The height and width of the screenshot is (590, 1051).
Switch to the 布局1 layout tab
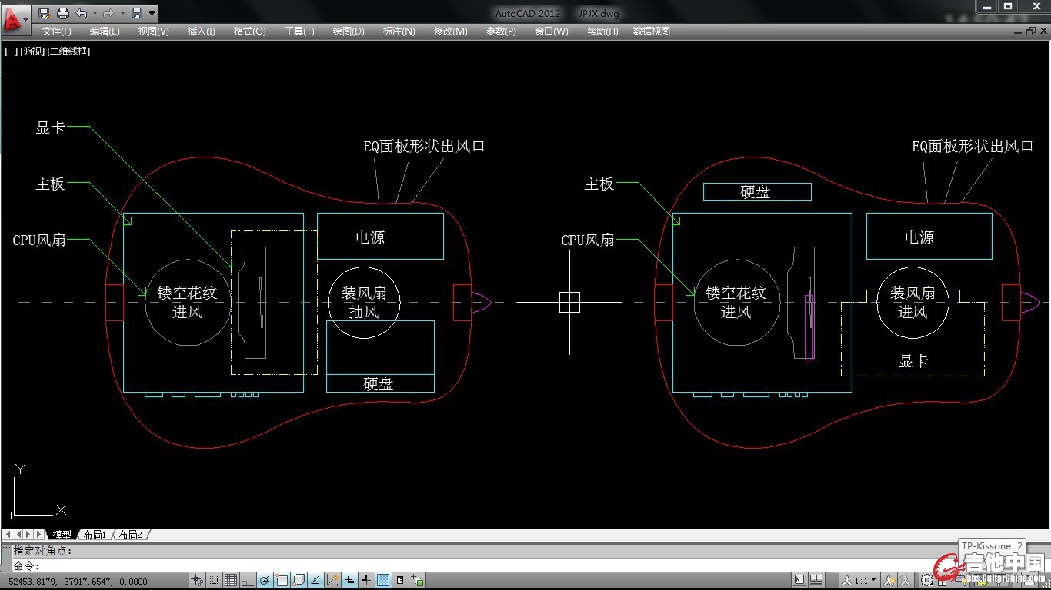(94, 535)
